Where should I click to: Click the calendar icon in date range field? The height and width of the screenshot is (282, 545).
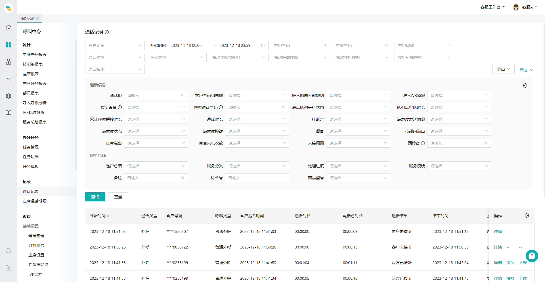point(263,45)
